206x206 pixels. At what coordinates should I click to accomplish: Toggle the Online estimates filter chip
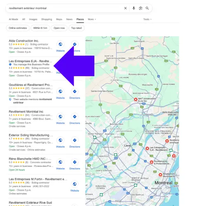(x=18, y=28)
